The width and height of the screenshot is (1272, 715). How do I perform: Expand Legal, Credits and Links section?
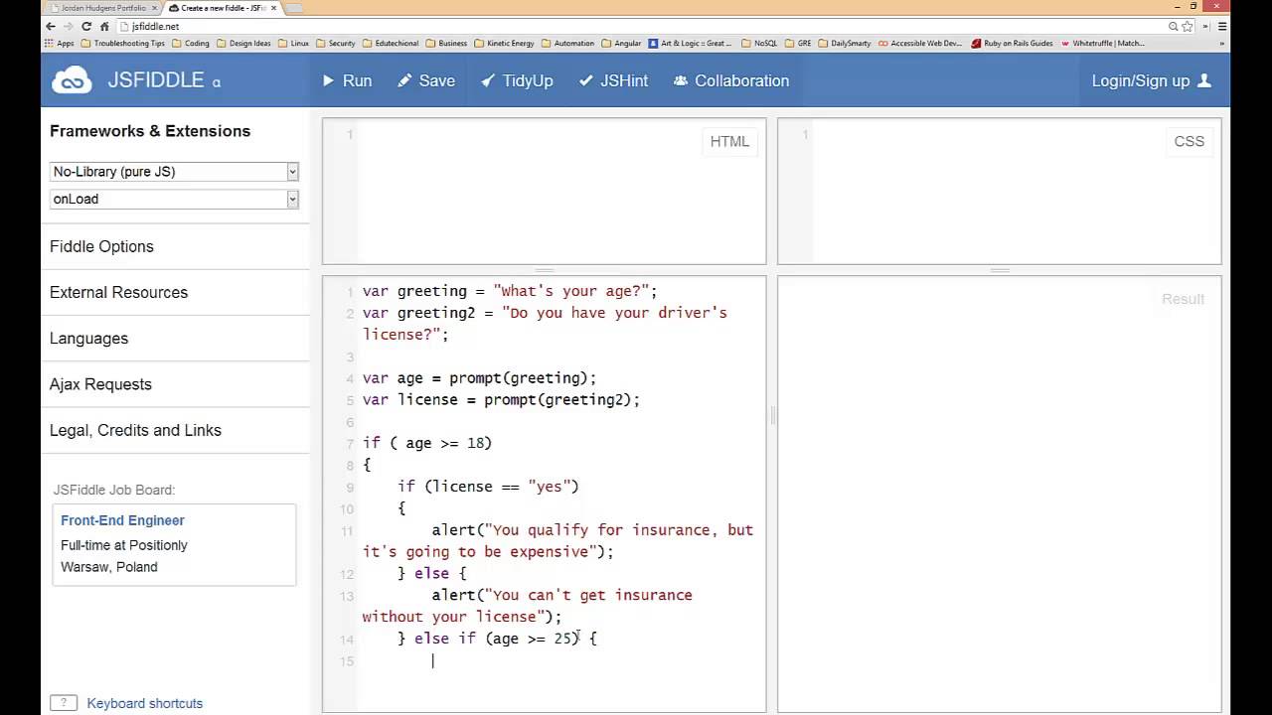(135, 430)
